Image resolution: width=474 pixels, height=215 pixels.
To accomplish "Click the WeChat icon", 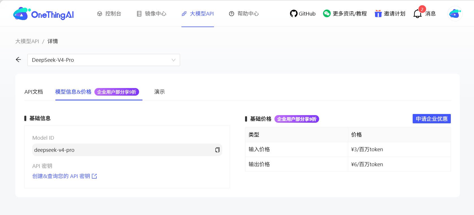I will 327,14.
